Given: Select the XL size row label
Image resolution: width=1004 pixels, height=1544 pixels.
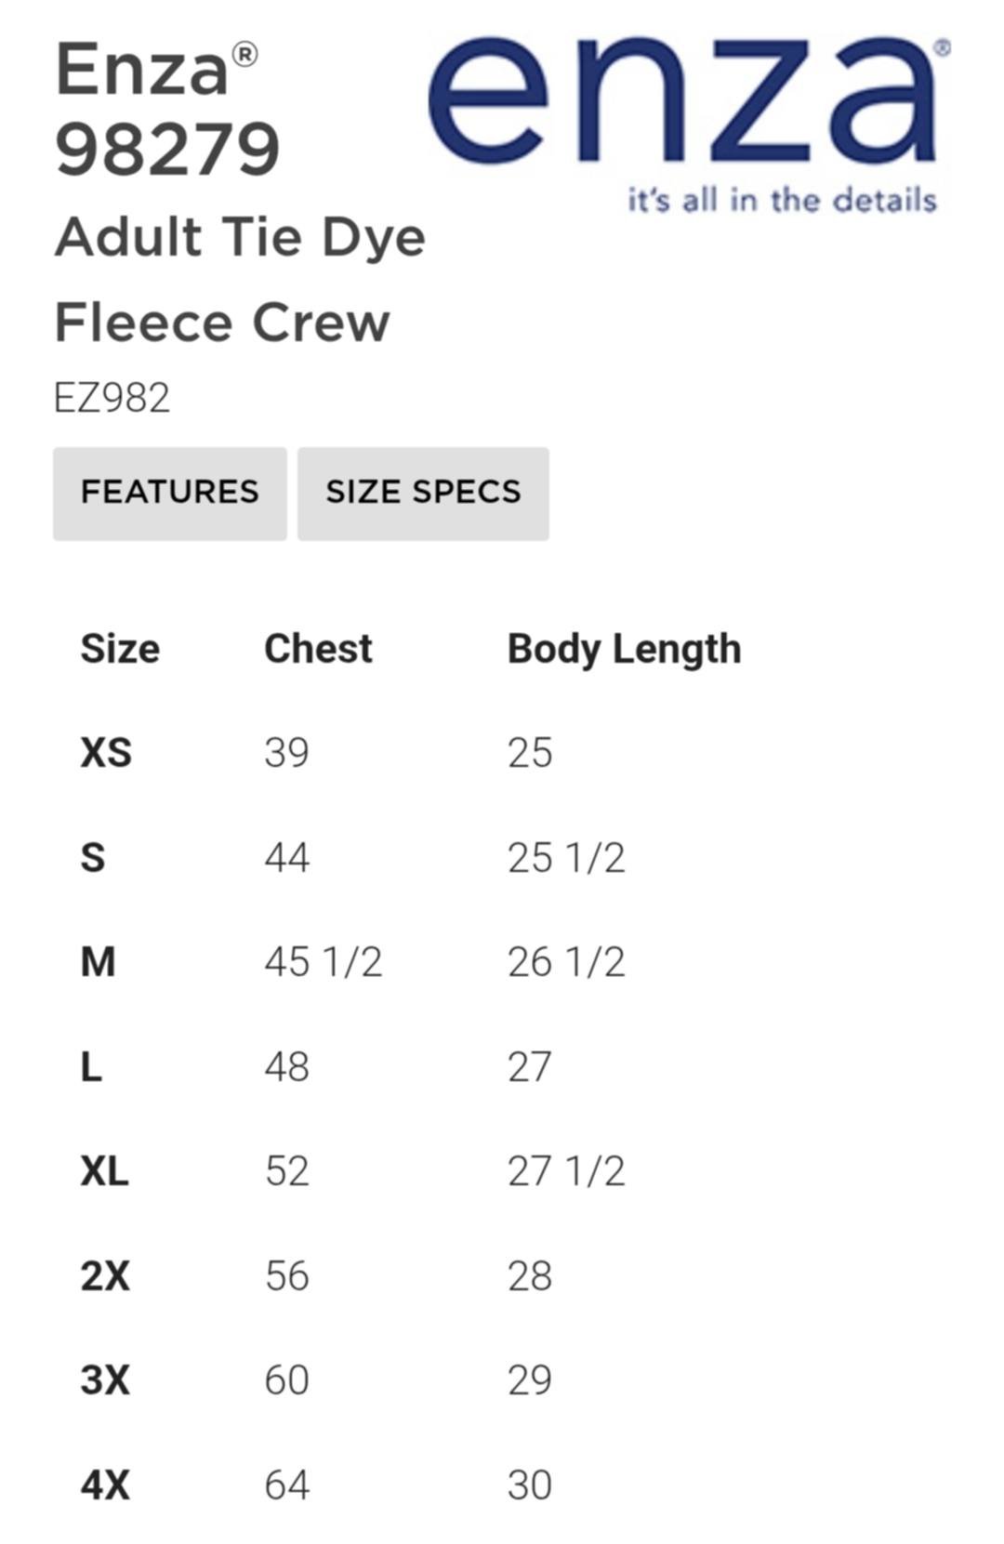Looking at the screenshot, I should pos(104,1171).
